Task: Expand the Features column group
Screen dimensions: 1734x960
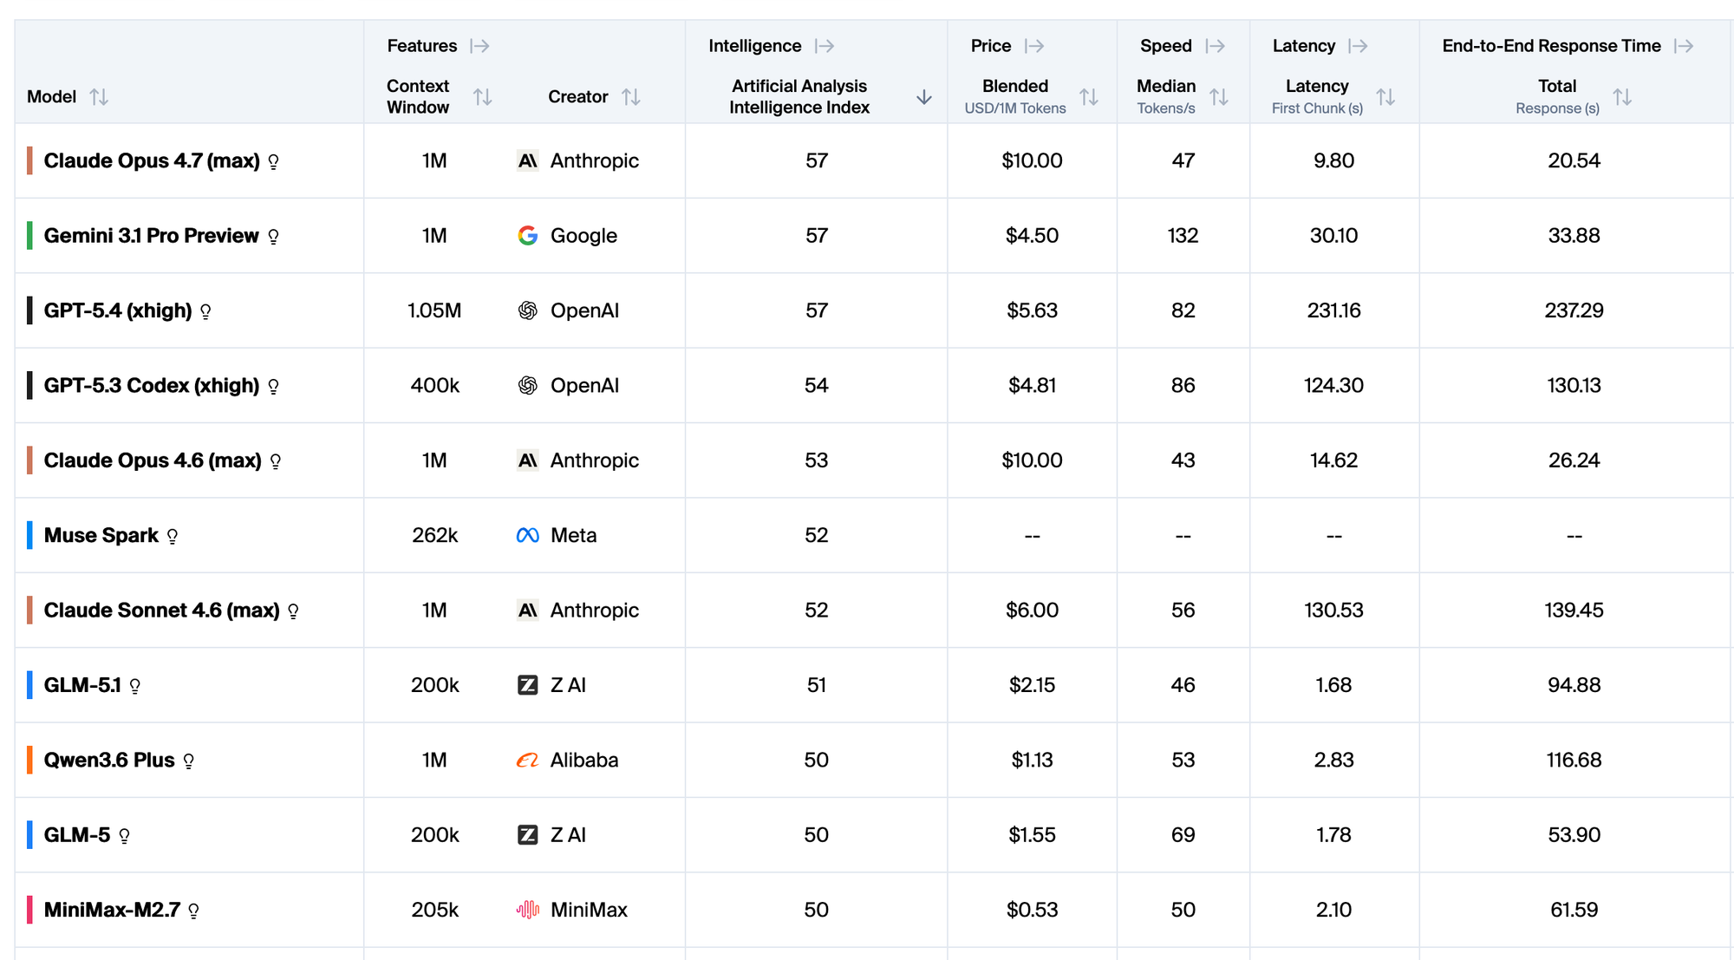Action: (479, 46)
